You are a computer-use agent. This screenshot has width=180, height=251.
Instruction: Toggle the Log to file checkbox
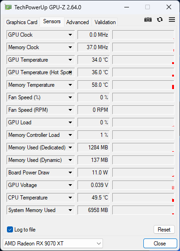point(10,230)
